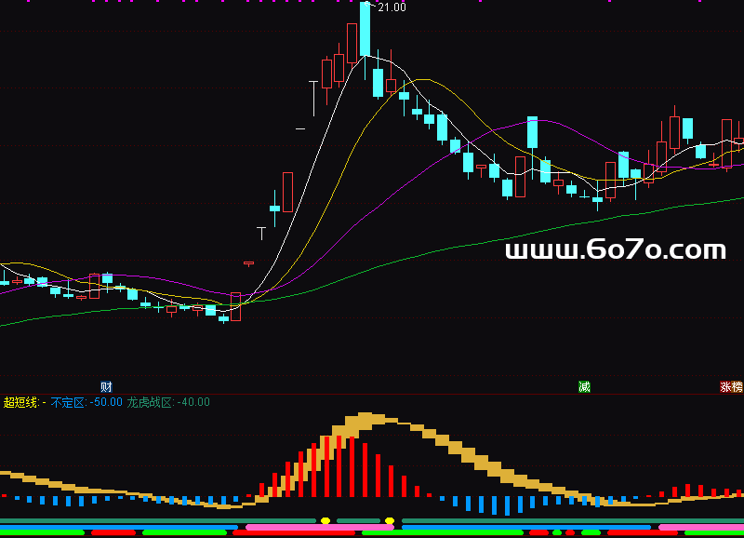Open the 涨榜 gainers marker
The image size is (744, 538).
731,386
